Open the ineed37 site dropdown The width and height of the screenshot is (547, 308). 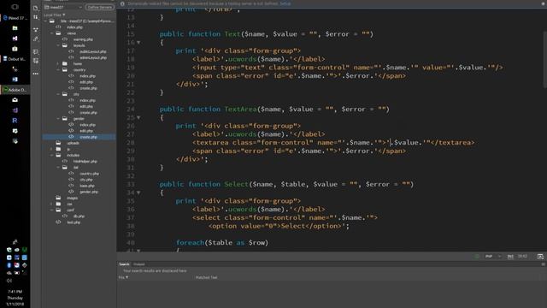(63, 7)
